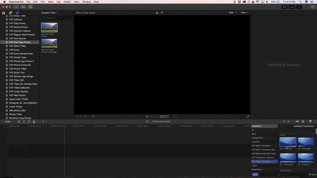Select the Dissolves transitions category

click(x=256, y=142)
